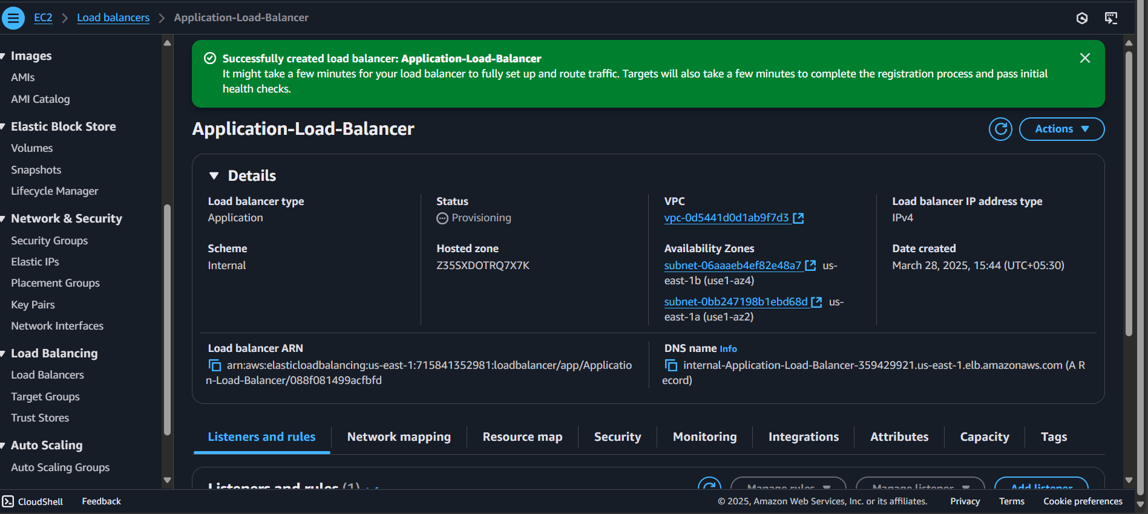Open Security Groups in the sidebar
Image resolution: width=1148 pixels, height=514 pixels.
click(50, 241)
